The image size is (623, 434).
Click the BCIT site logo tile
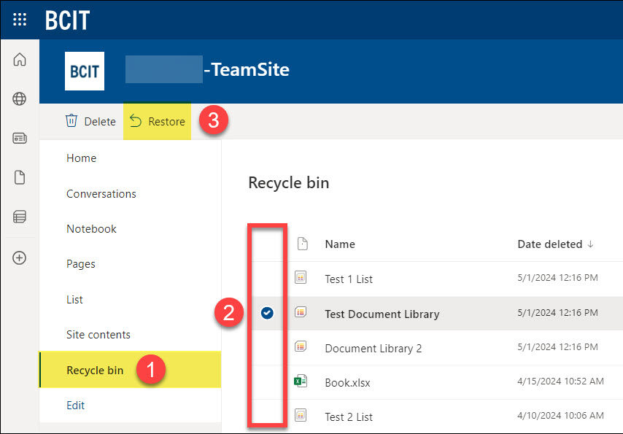tap(85, 71)
